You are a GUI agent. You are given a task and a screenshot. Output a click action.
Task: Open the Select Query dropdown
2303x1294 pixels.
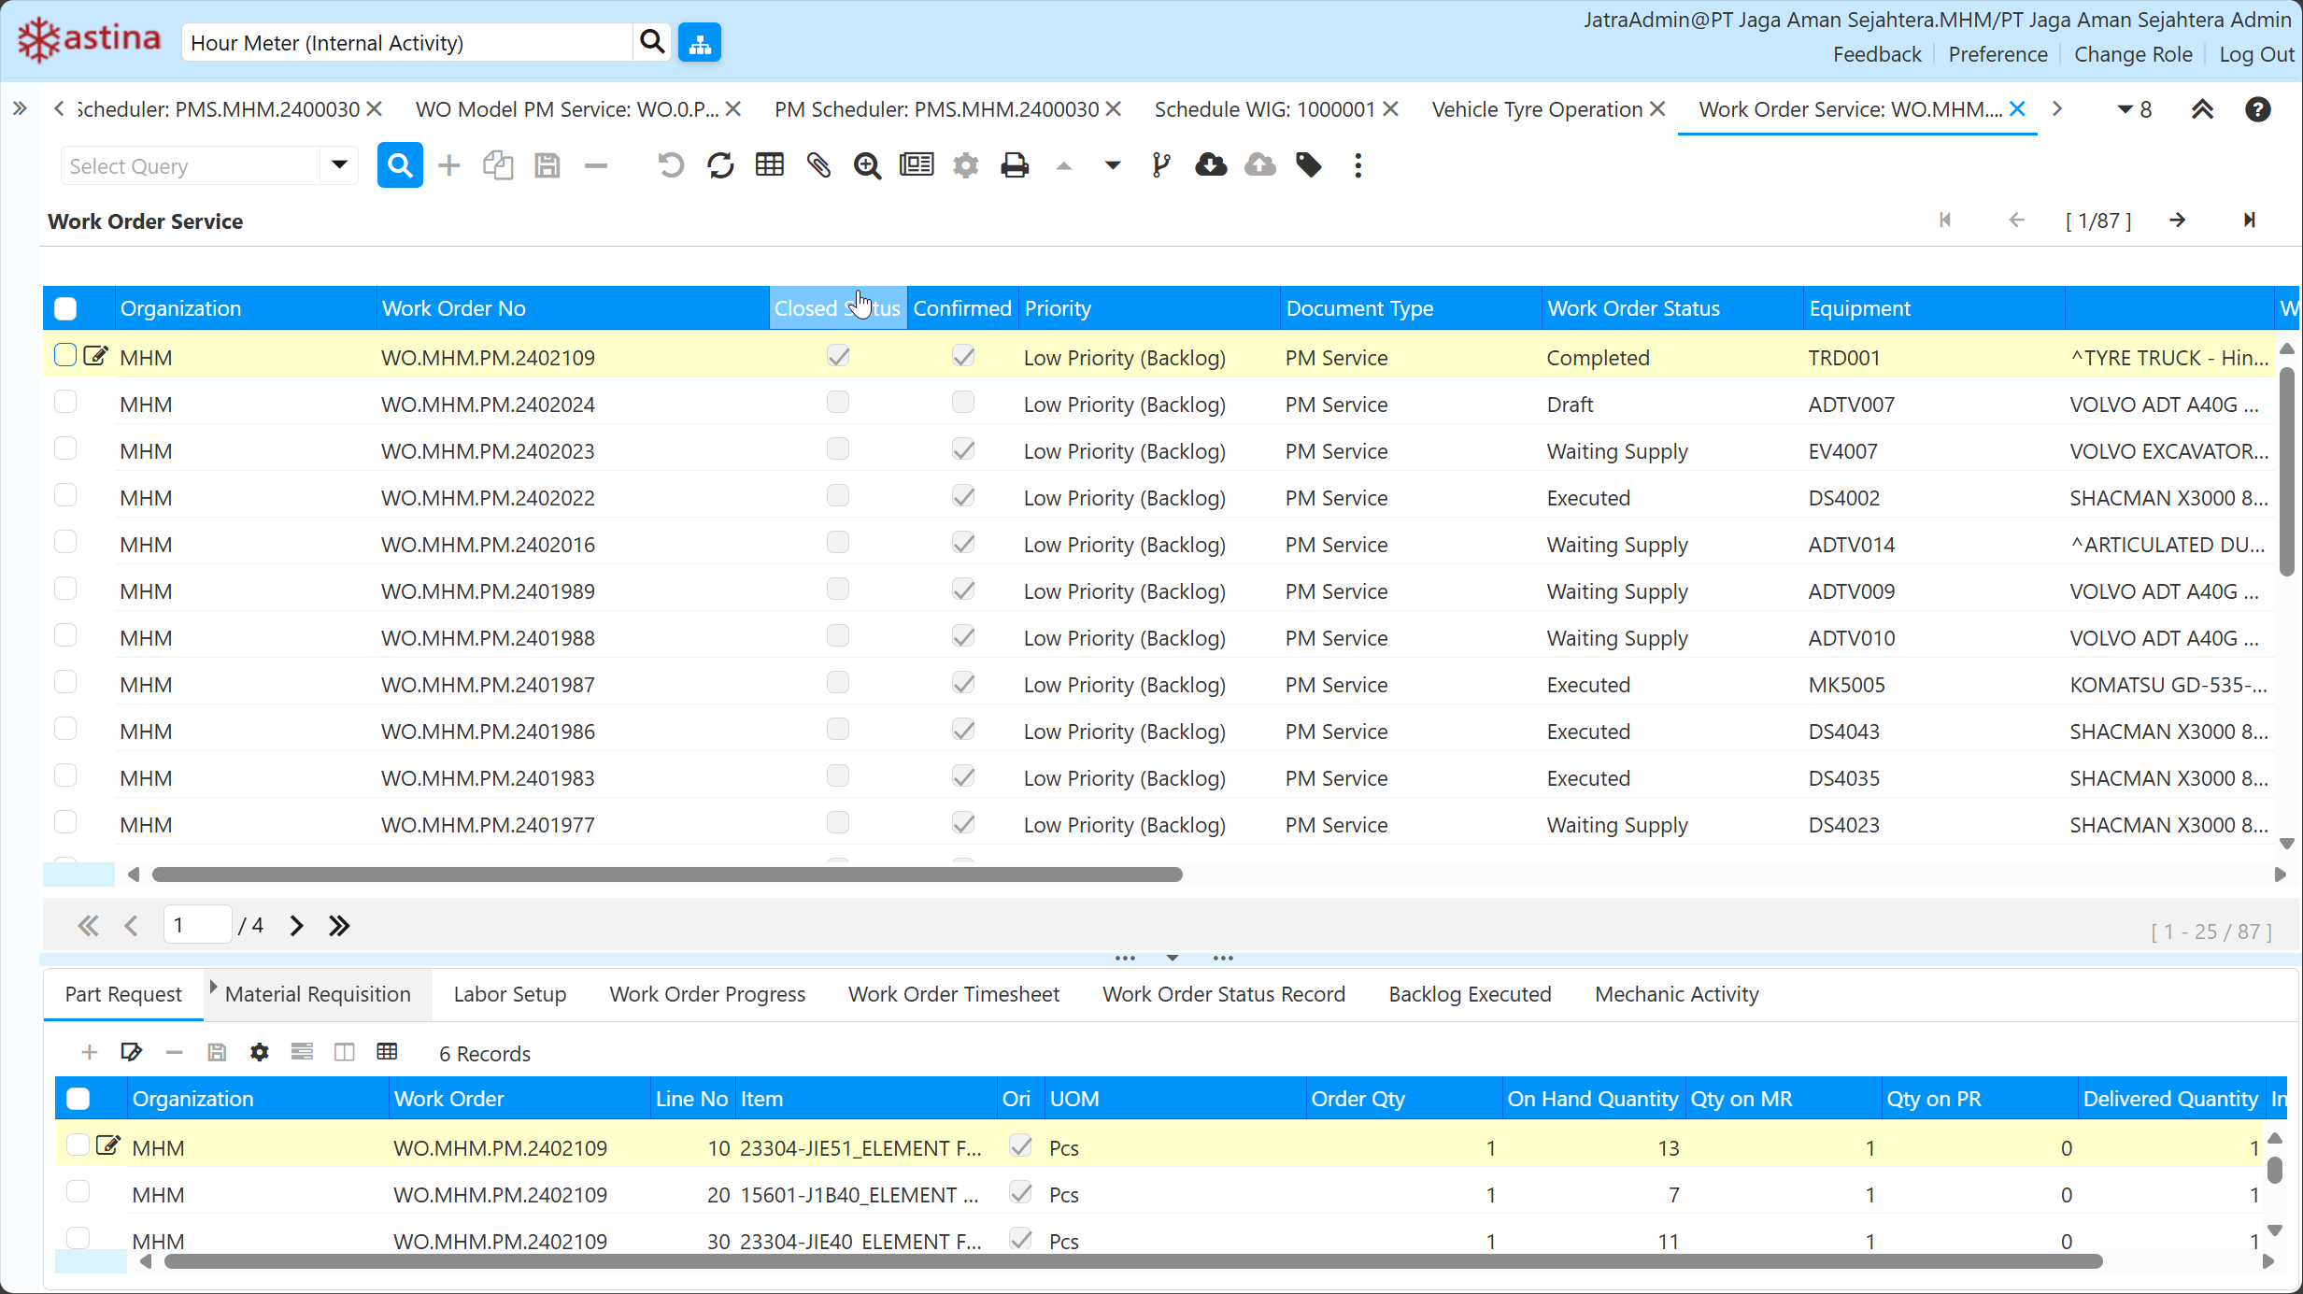[339, 165]
